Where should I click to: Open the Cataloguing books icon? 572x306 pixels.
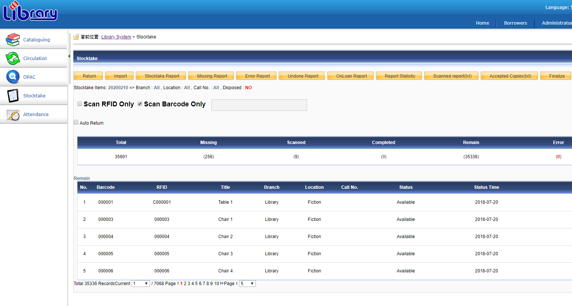[13, 40]
